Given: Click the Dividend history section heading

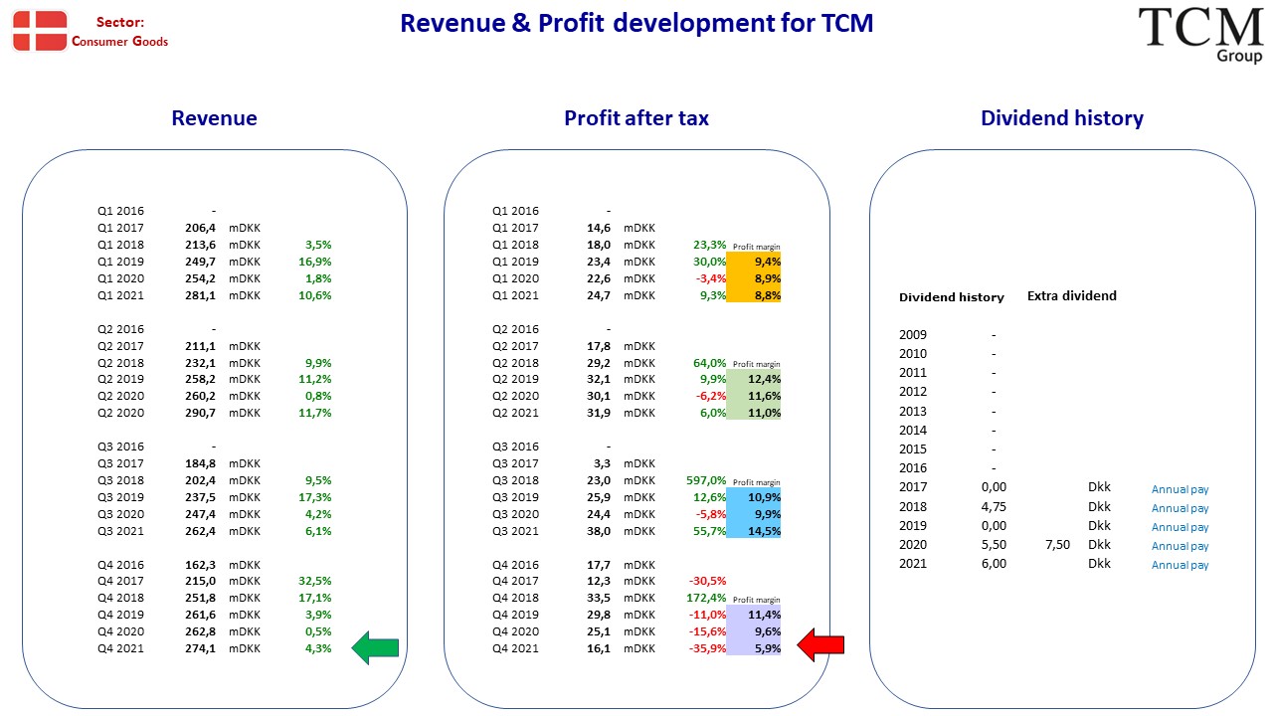Looking at the screenshot, I should pyautogui.click(x=1062, y=118).
